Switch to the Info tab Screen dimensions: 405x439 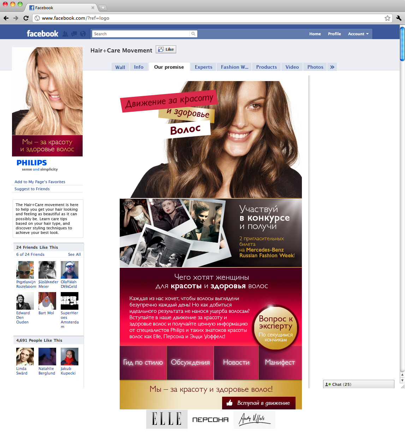[x=139, y=67]
